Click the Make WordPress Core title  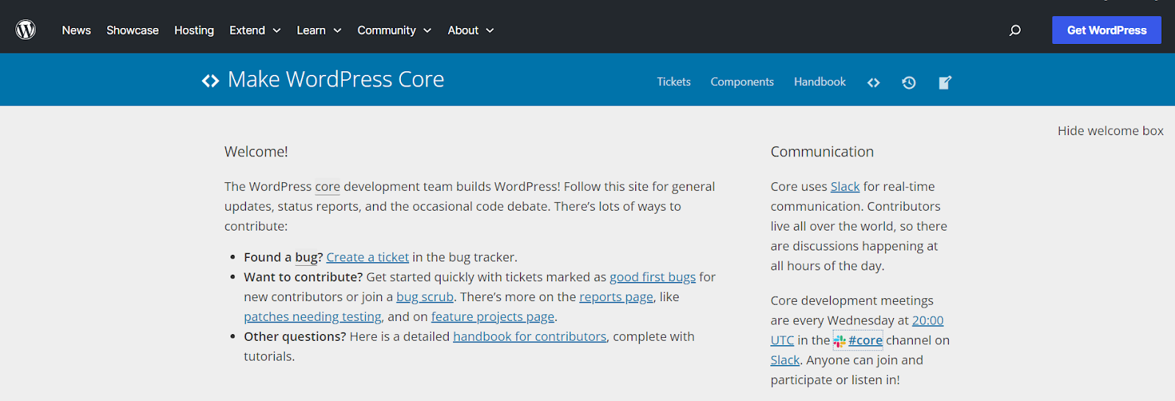point(336,79)
